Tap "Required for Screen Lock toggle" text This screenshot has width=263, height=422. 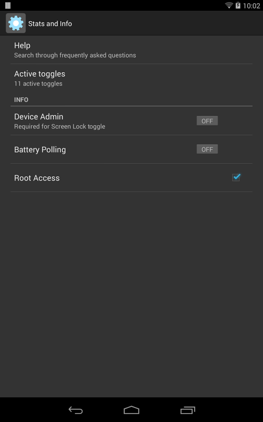click(59, 127)
